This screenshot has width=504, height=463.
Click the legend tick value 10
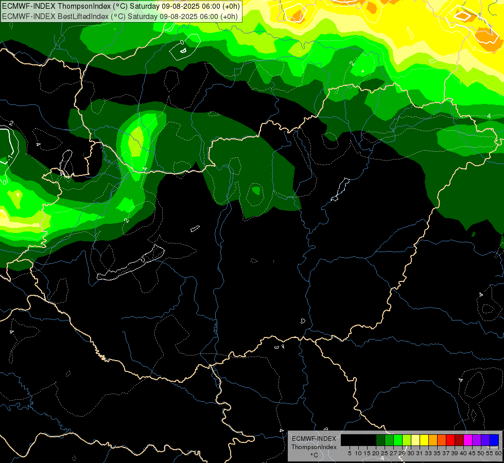pyautogui.click(x=358, y=453)
